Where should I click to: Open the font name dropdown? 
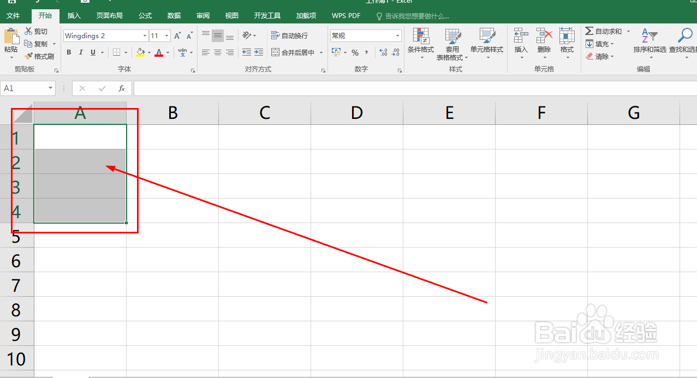[145, 36]
